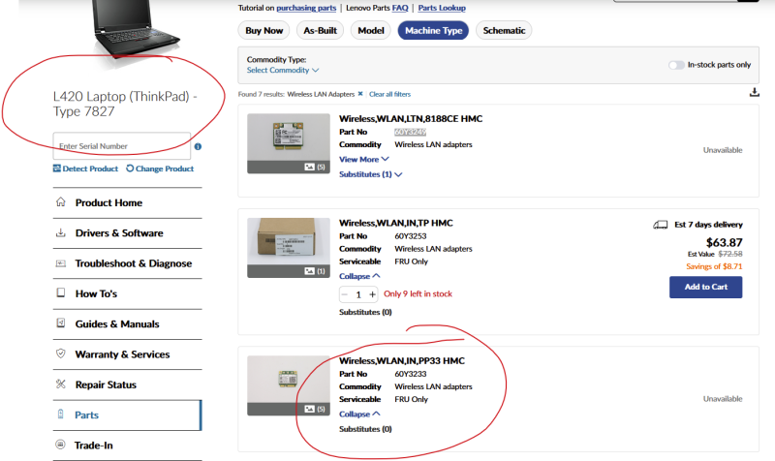
Task: Click the Warranty & Services shield icon
Action: click(x=61, y=353)
